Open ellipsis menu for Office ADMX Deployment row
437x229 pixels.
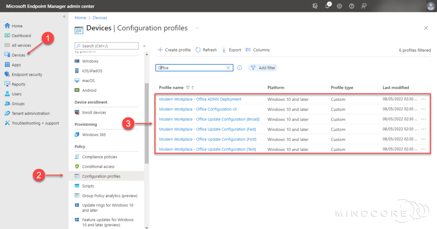[x=424, y=99]
